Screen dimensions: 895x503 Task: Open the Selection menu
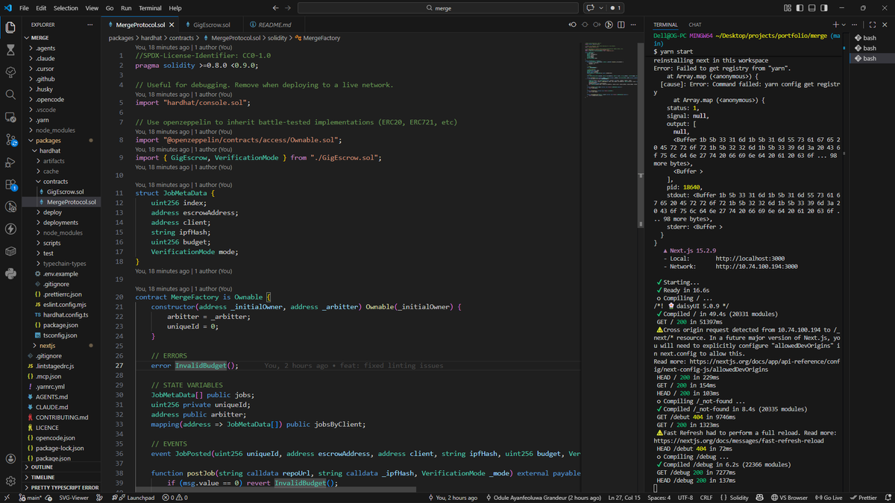66,7
